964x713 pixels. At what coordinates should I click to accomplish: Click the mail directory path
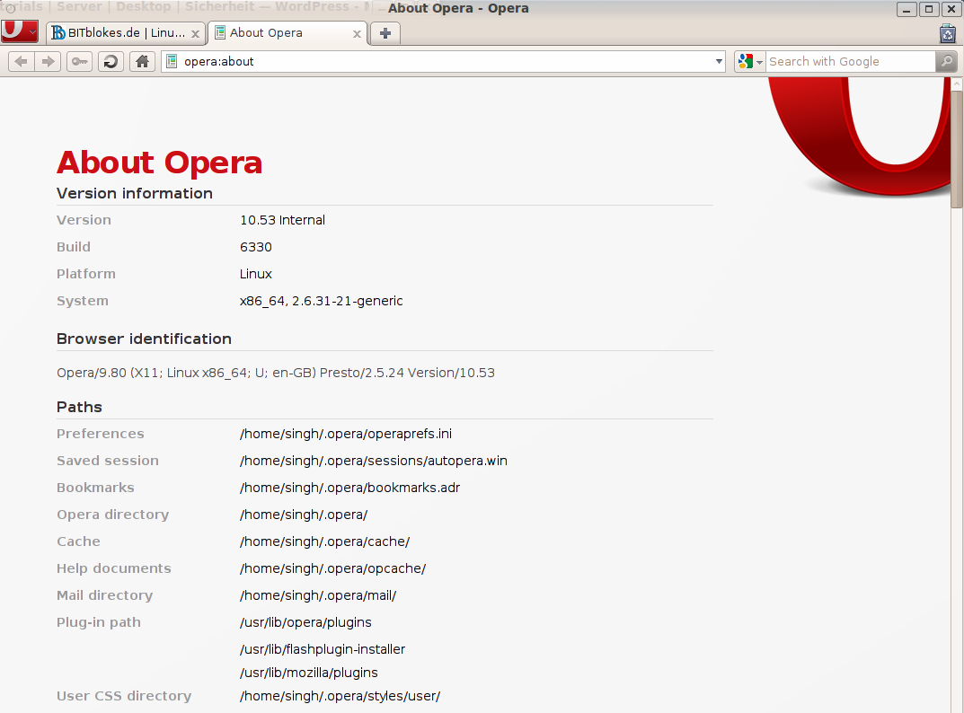tap(318, 595)
